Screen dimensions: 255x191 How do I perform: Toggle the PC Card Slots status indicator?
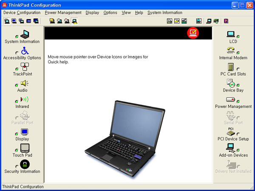[x=238, y=69]
